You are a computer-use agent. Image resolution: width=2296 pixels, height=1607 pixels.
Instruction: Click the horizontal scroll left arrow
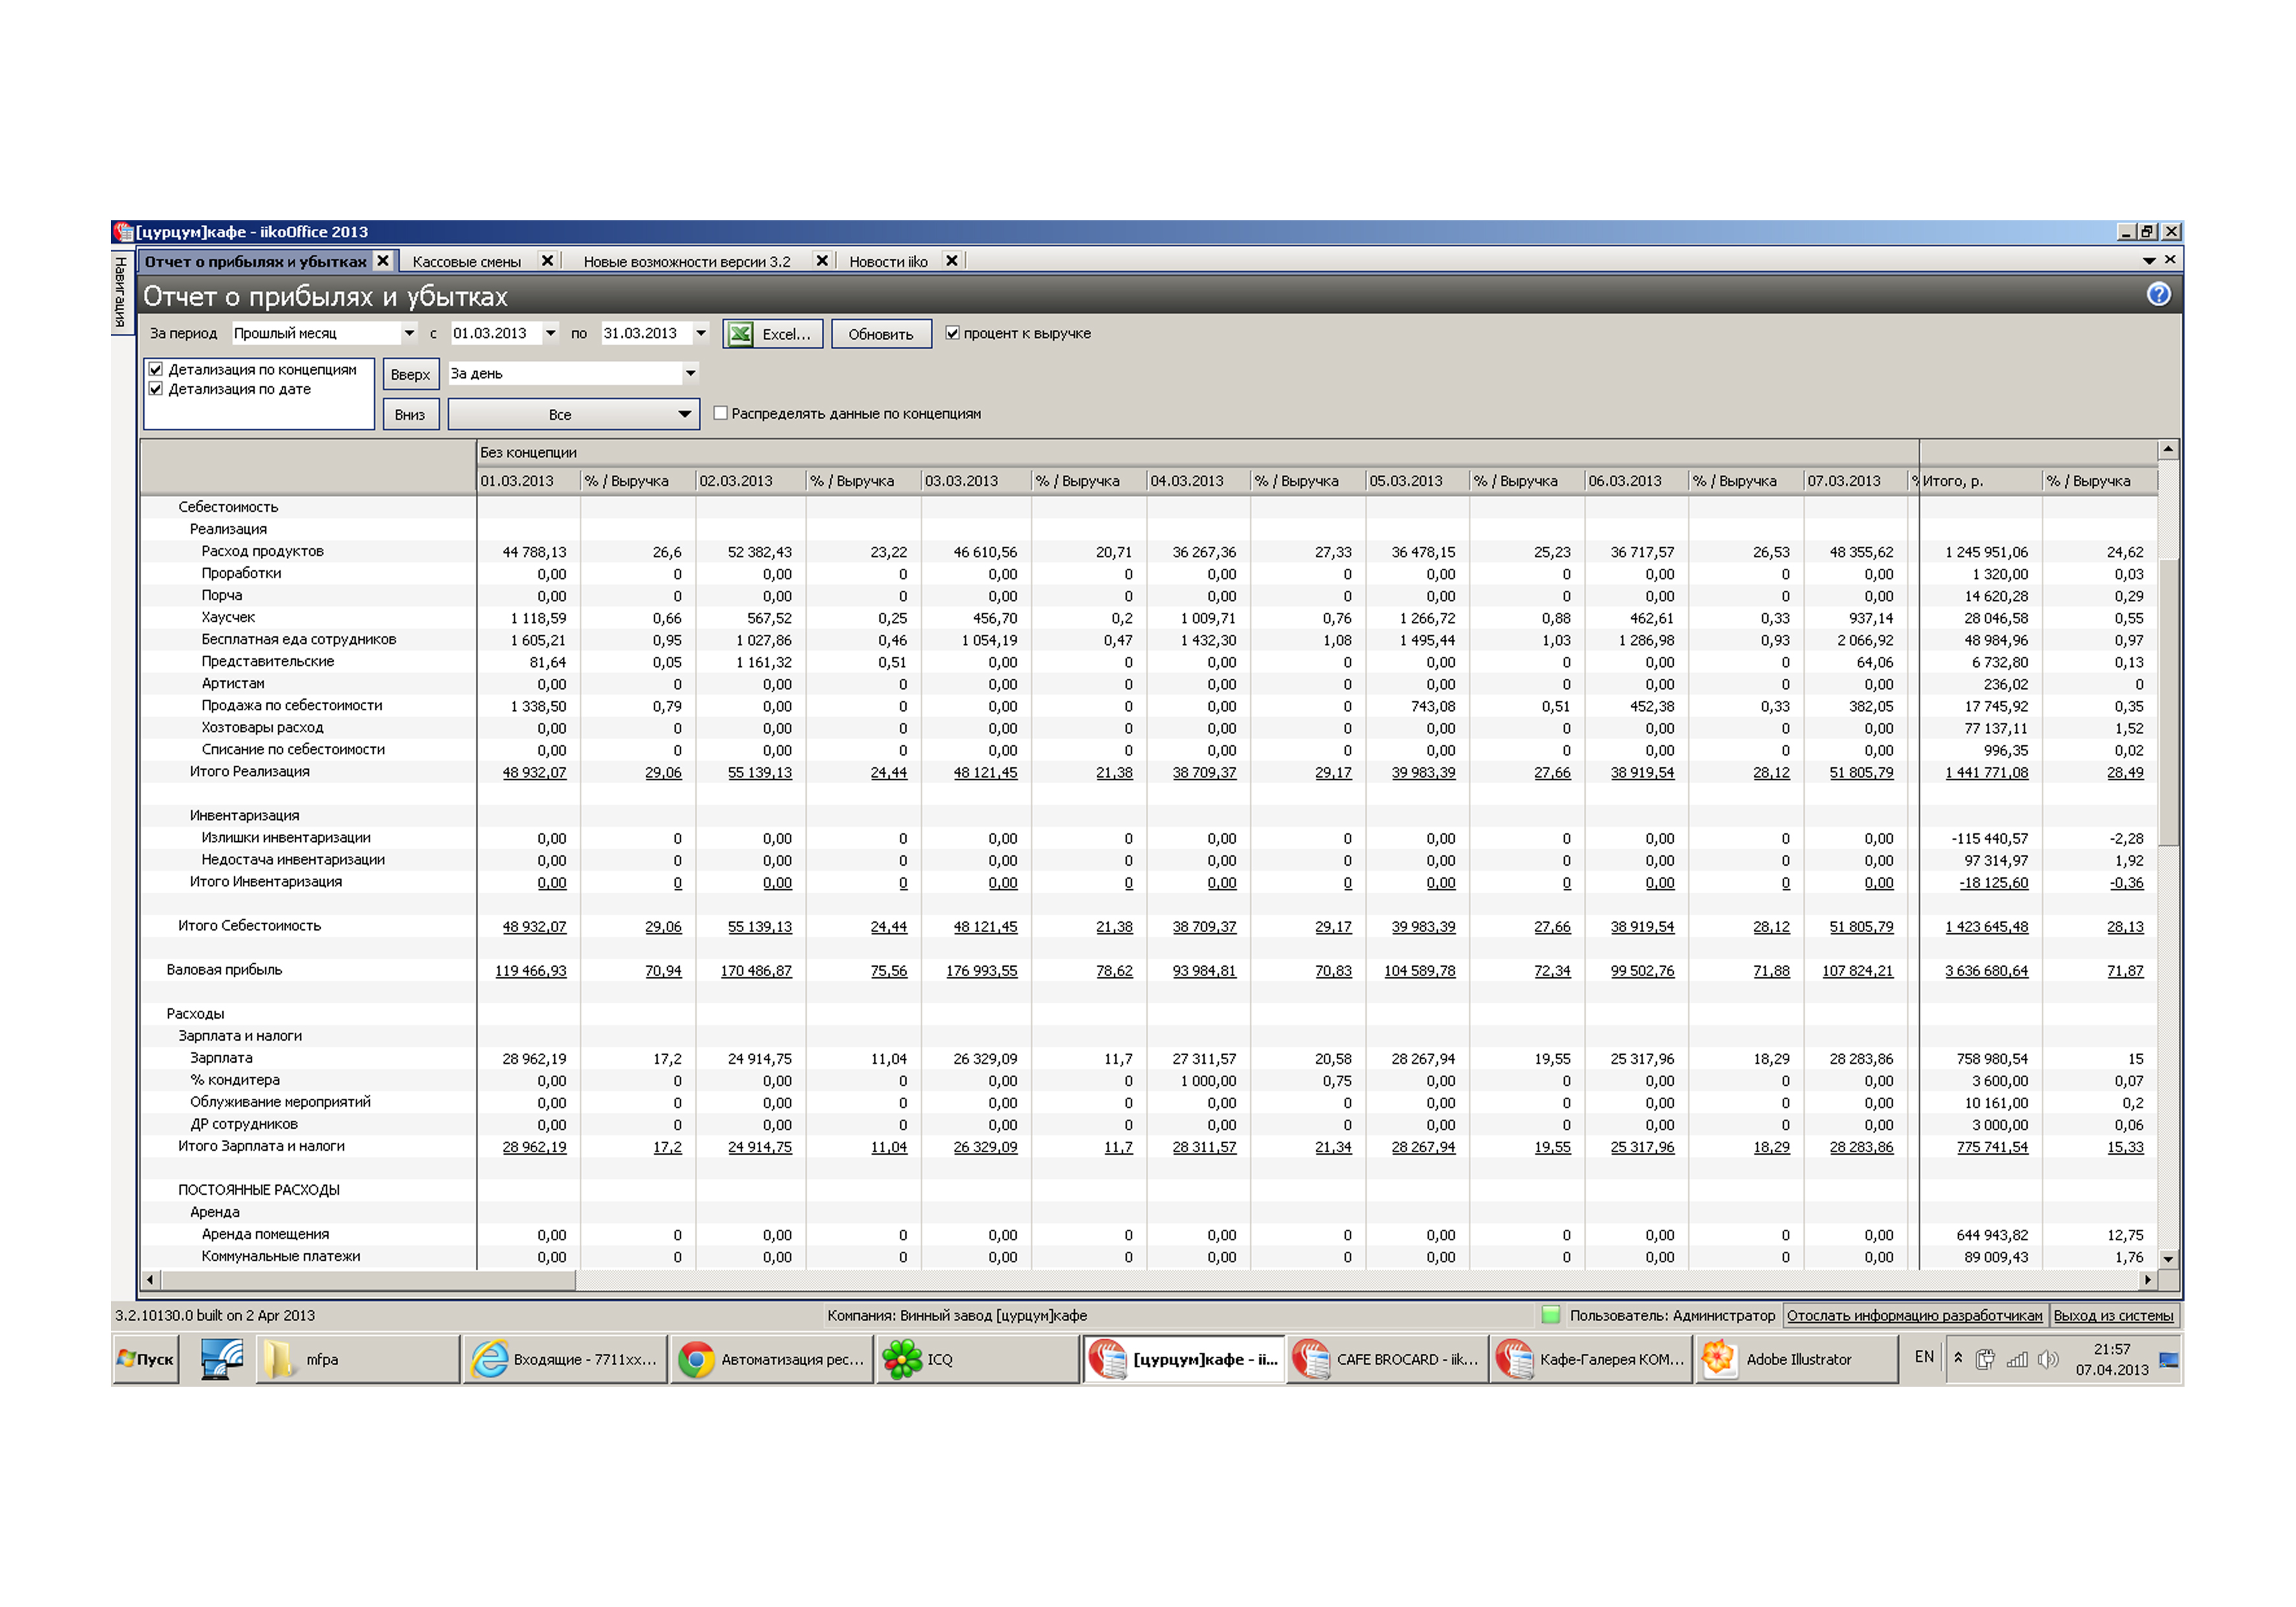pyautogui.click(x=150, y=1279)
